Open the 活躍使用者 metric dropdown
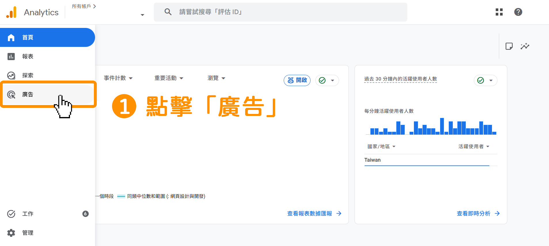The width and height of the screenshot is (549, 246). pos(474,146)
